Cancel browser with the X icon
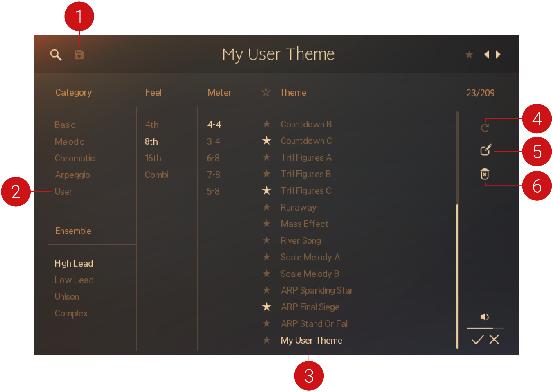The height and width of the screenshot is (392, 553). (494, 340)
